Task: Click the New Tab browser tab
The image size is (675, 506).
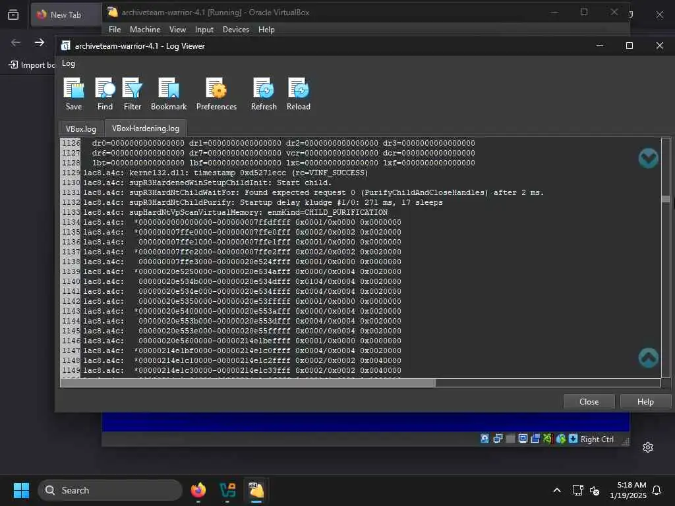Action: [x=66, y=14]
